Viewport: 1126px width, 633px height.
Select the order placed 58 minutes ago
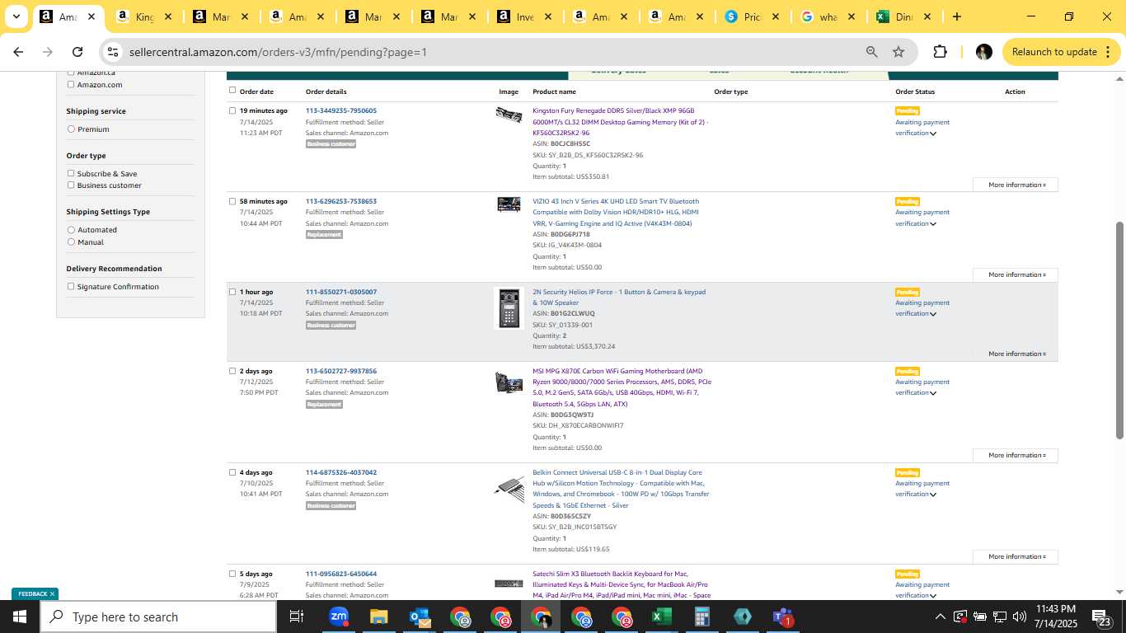[232, 201]
